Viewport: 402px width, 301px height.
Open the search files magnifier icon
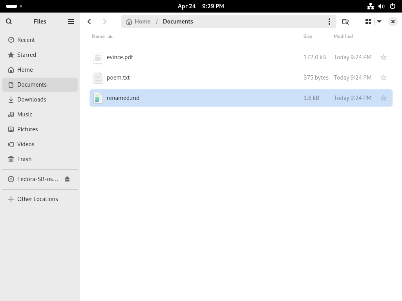9,22
